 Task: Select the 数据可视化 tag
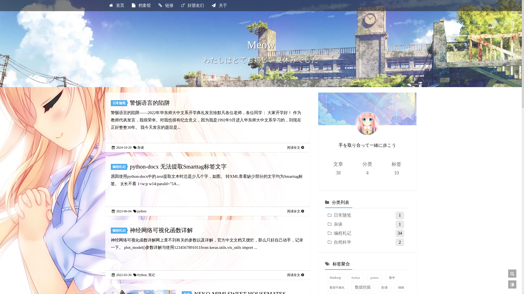coord(337,287)
